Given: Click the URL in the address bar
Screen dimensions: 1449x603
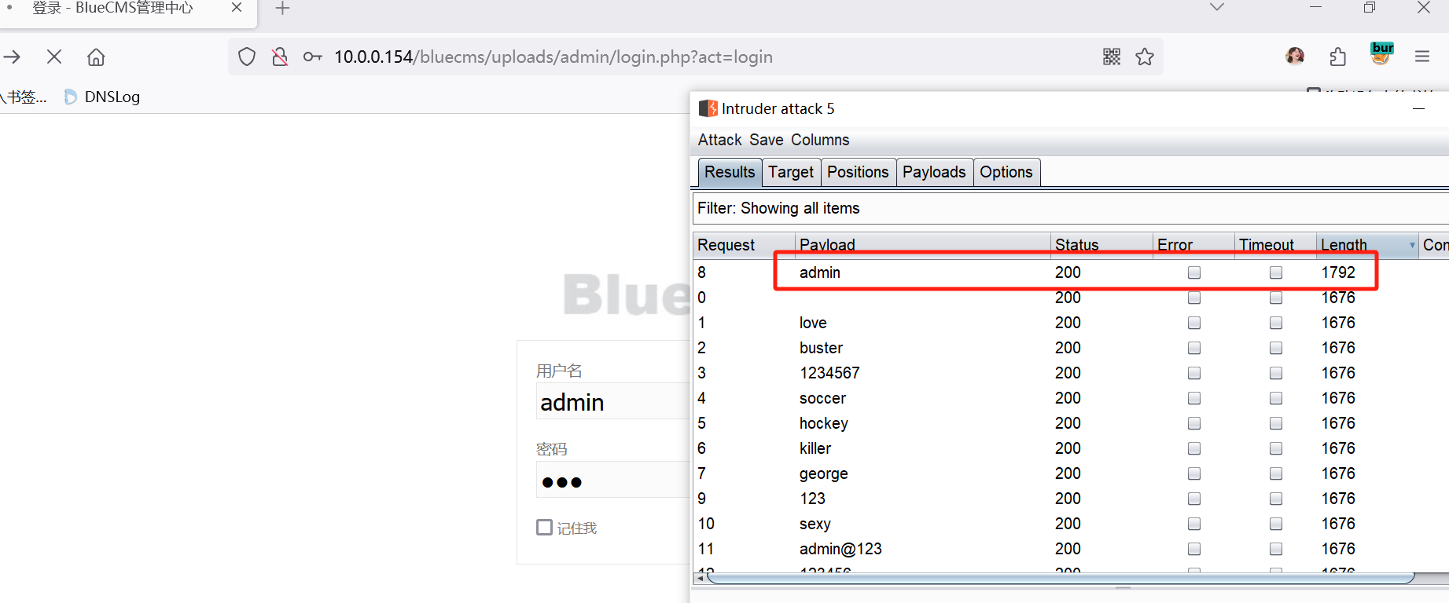Looking at the screenshot, I should click(553, 57).
